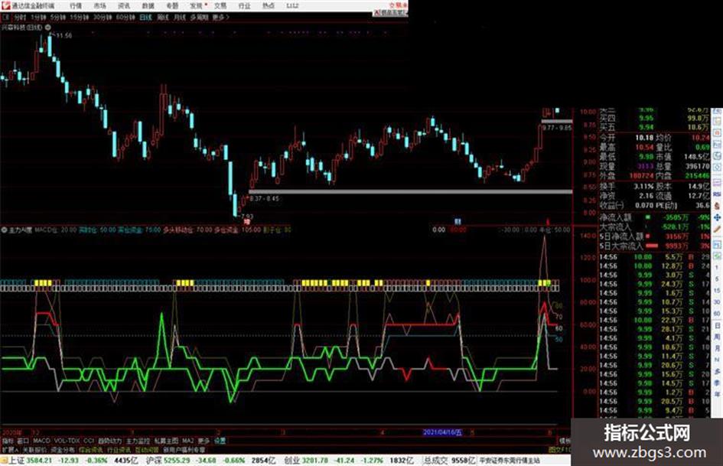Open the 市场 menu
Viewport: 723px width, 466px height.
coord(99,5)
